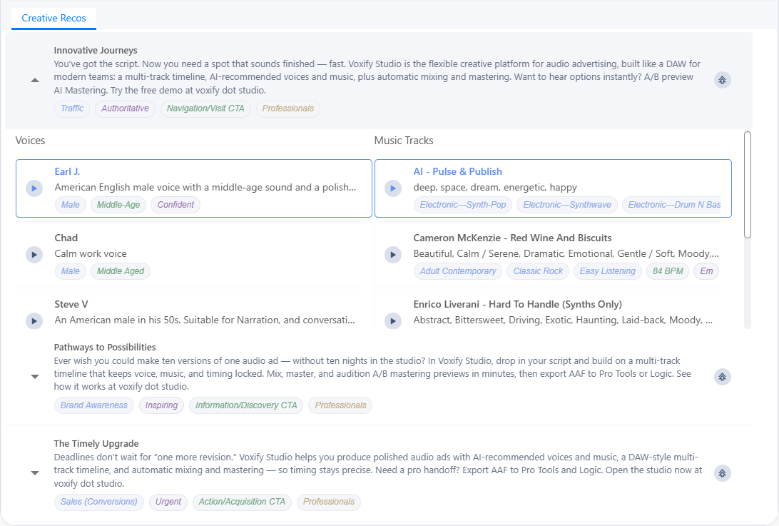
Task: Click the Middle-Age tag on Earl J.
Action: point(118,205)
